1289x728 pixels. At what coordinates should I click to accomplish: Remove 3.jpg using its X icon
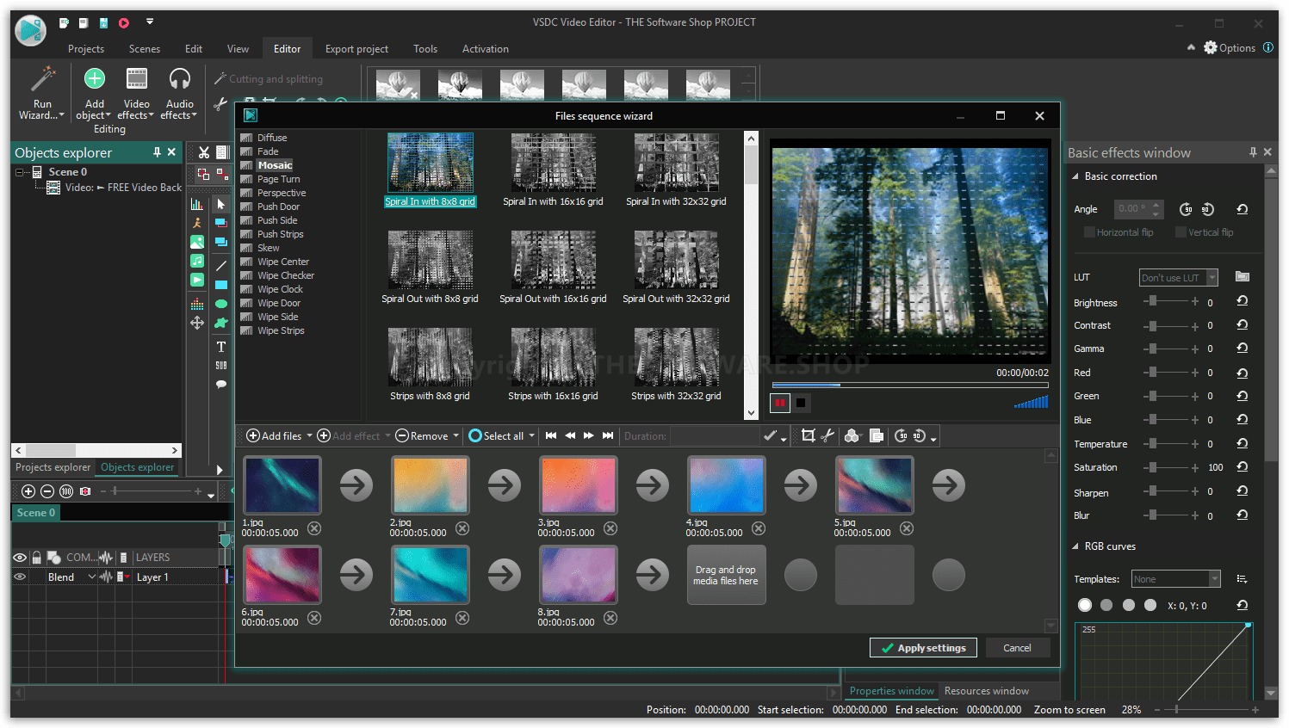point(610,528)
